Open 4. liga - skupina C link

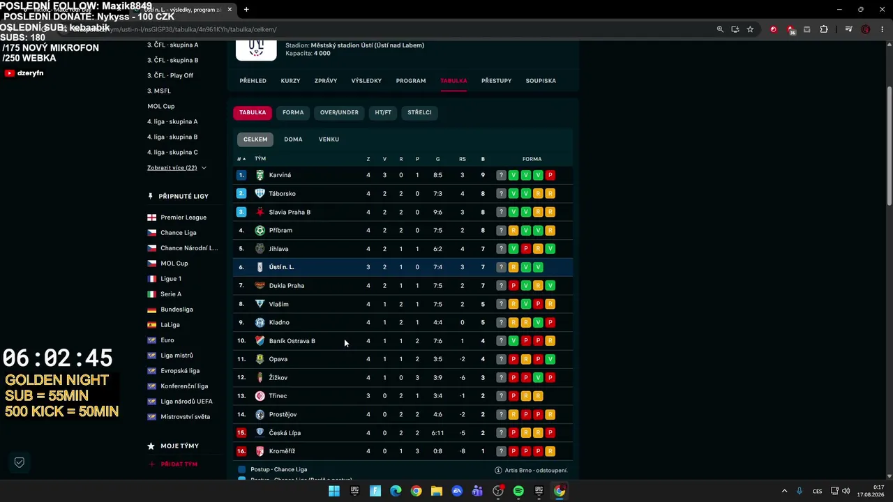click(172, 152)
